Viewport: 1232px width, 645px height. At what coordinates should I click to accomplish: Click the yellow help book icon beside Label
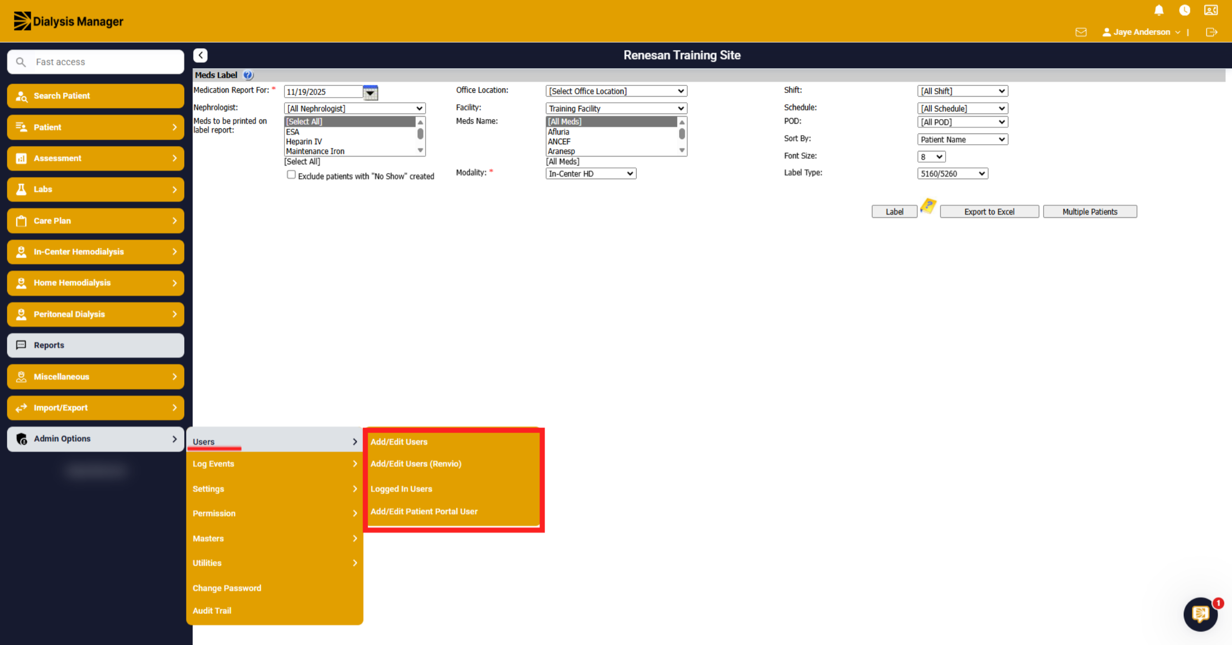click(x=928, y=206)
